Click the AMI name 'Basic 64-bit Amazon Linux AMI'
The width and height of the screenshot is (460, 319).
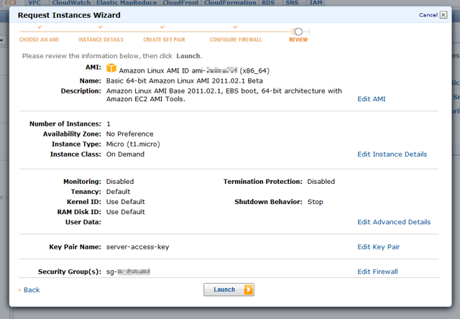click(158, 81)
